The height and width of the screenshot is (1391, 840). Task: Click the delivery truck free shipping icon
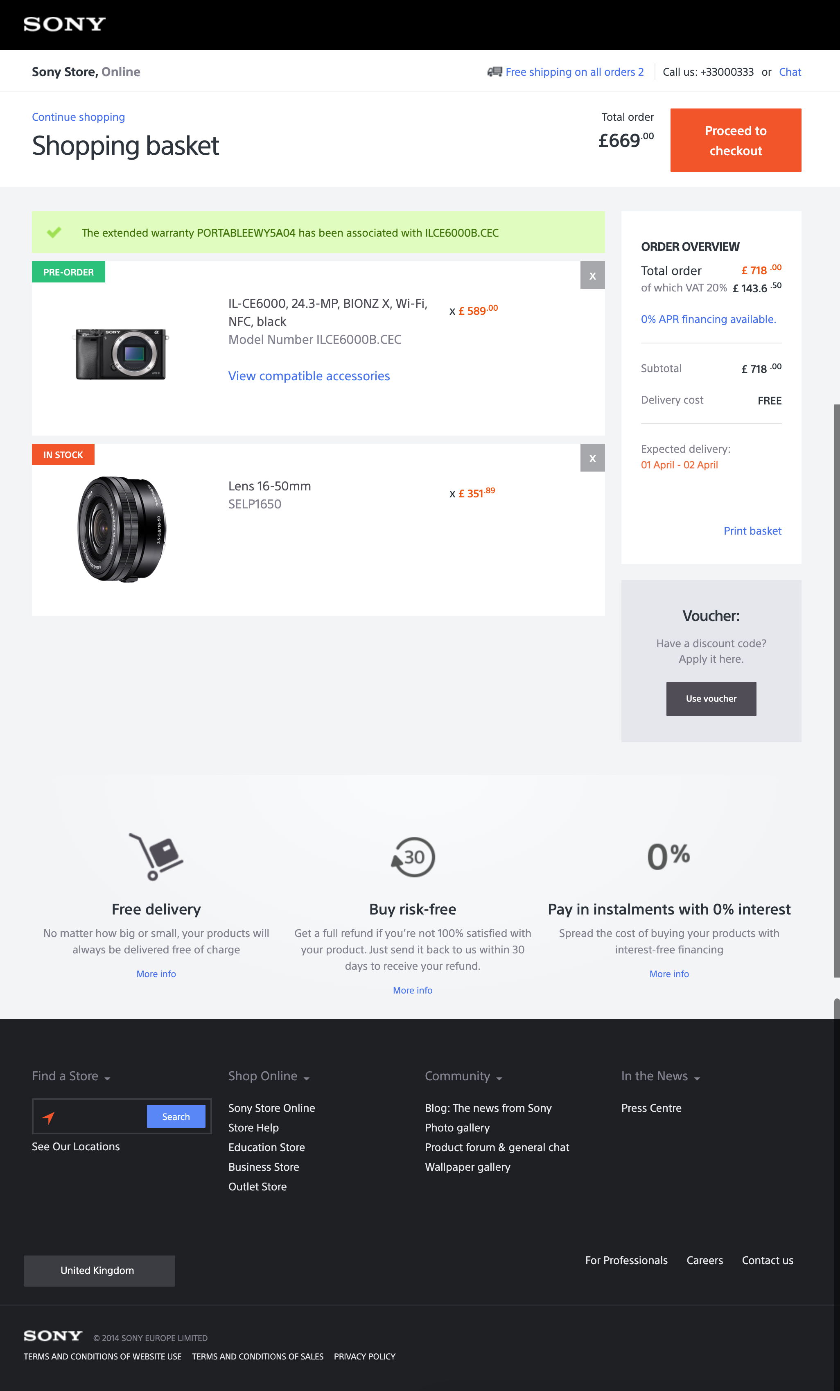pos(495,72)
